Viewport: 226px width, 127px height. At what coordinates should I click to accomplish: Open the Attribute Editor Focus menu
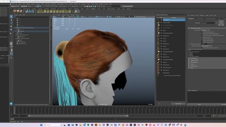click(x=197, y=15)
